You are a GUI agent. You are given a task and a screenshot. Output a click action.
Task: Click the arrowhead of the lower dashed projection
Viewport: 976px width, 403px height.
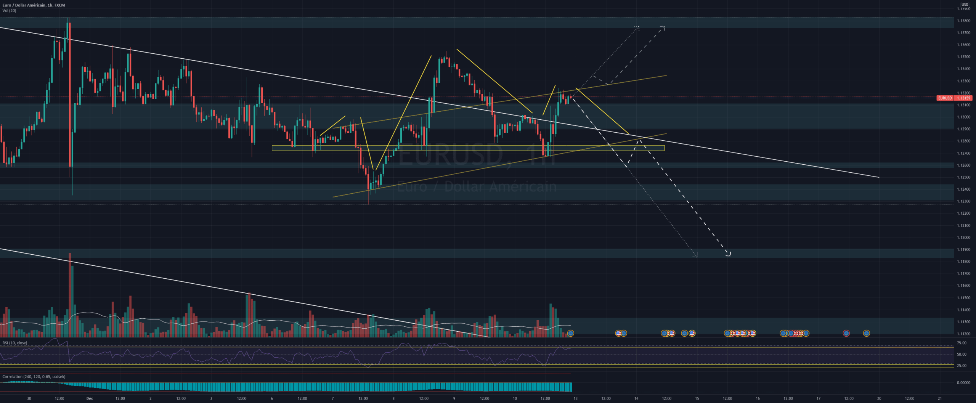[x=729, y=254]
